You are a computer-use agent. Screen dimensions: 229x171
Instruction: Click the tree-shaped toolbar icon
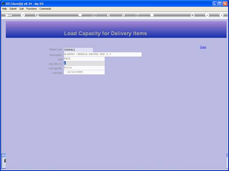point(193,15)
